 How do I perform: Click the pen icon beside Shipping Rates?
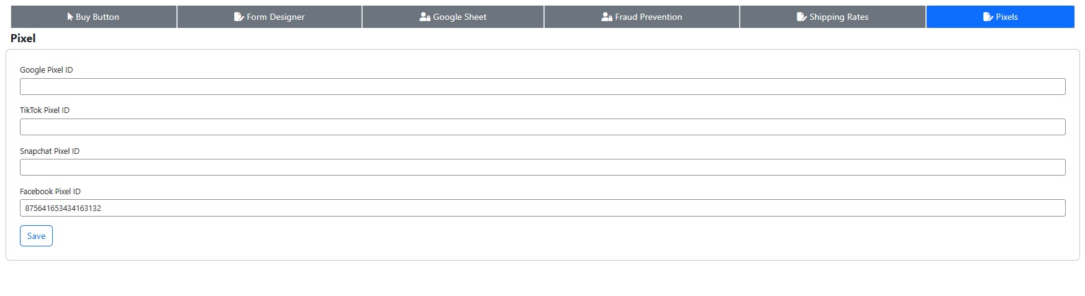802,17
